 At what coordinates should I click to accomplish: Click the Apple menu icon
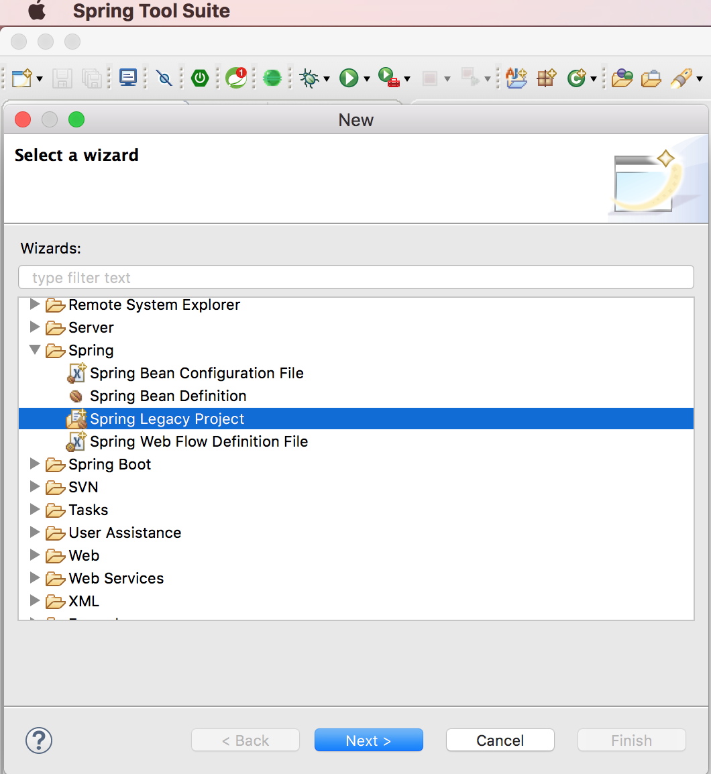(x=37, y=10)
